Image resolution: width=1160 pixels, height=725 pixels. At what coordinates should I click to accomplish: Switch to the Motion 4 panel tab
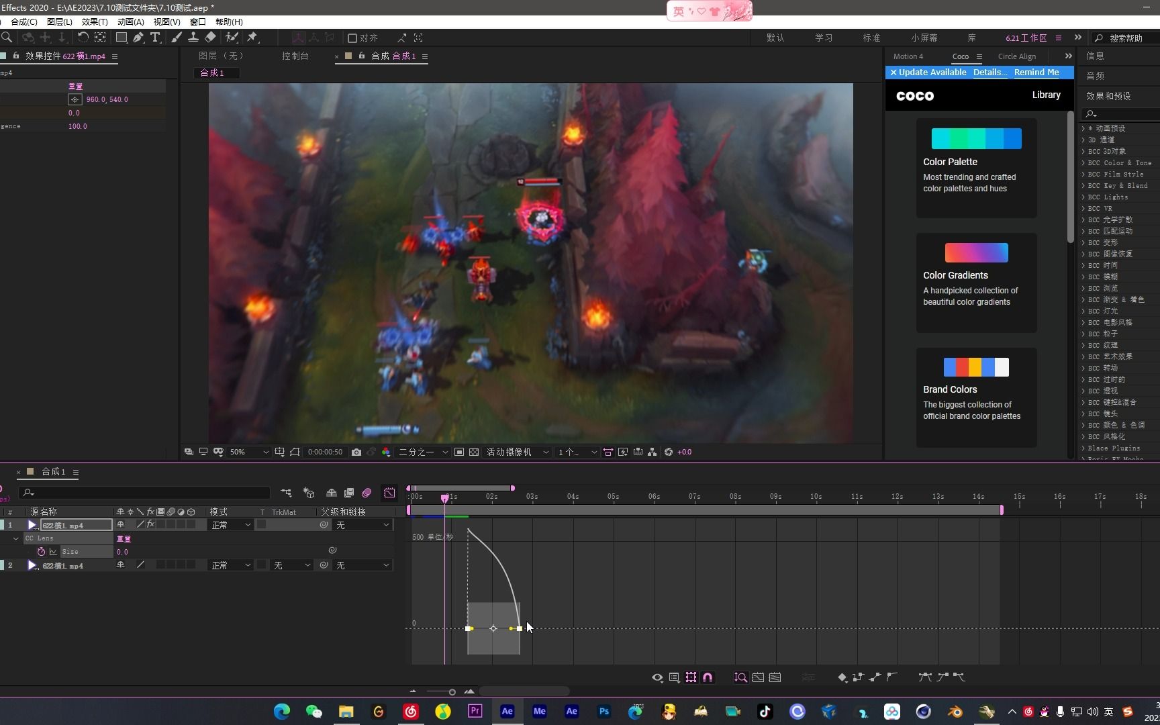908,56
